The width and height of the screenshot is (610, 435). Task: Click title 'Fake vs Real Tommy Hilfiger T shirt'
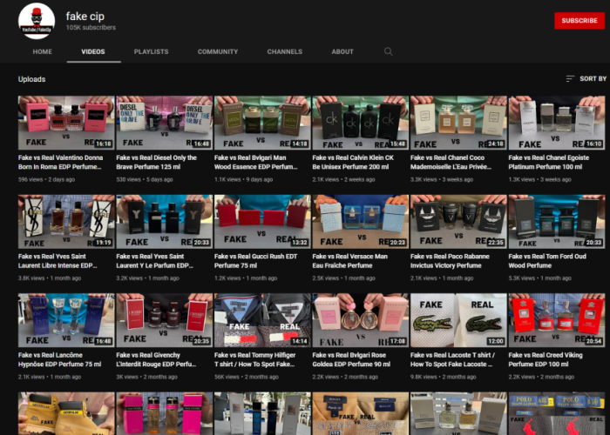[x=255, y=359]
